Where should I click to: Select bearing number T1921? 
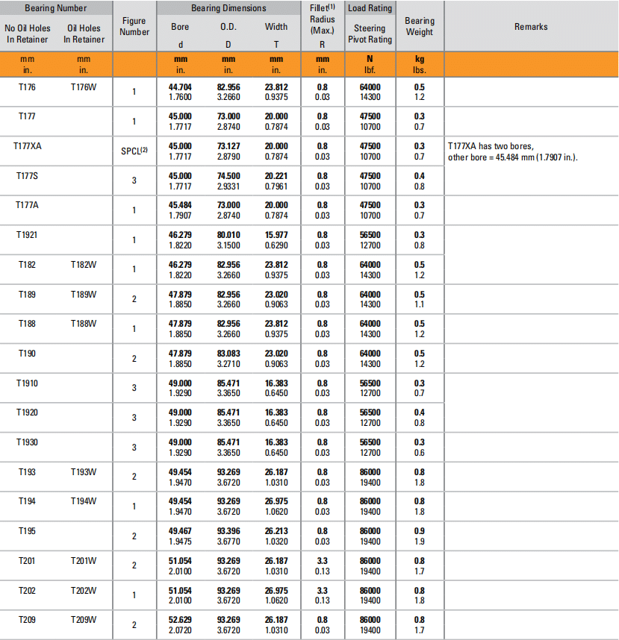click(x=28, y=235)
